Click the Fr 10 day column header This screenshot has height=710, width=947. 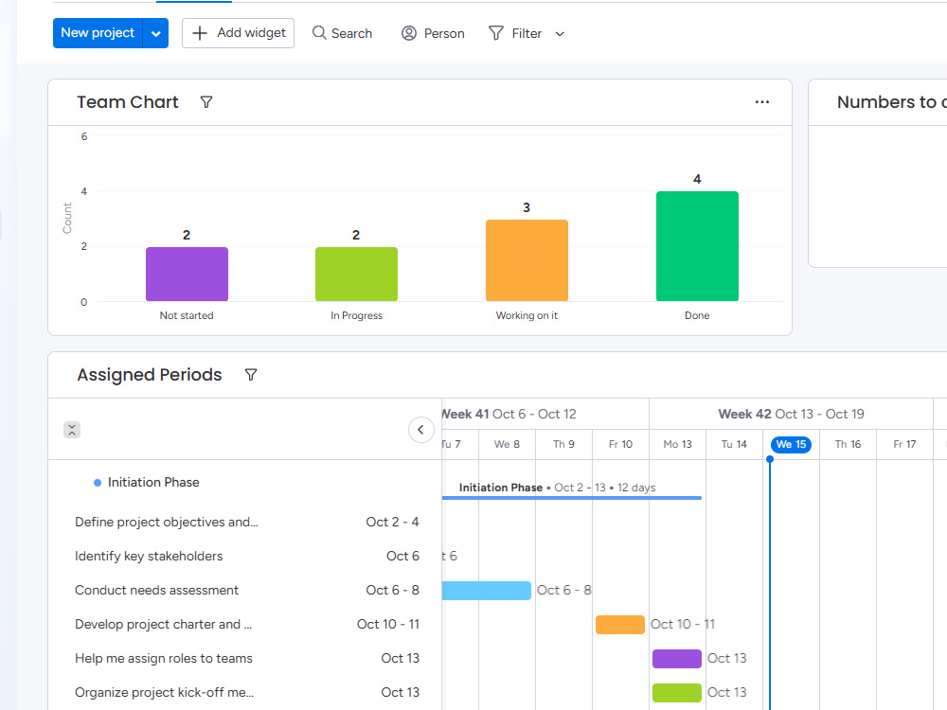point(621,444)
